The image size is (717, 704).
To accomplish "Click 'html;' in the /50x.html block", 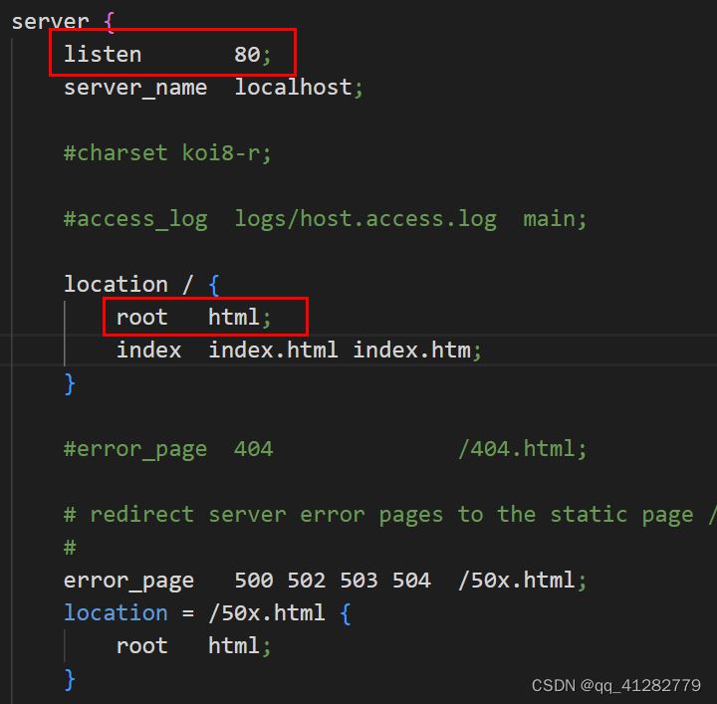I will coord(240,646).
